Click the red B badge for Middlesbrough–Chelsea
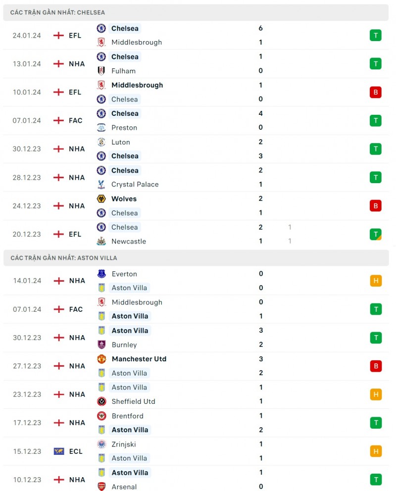 [376, 92]
